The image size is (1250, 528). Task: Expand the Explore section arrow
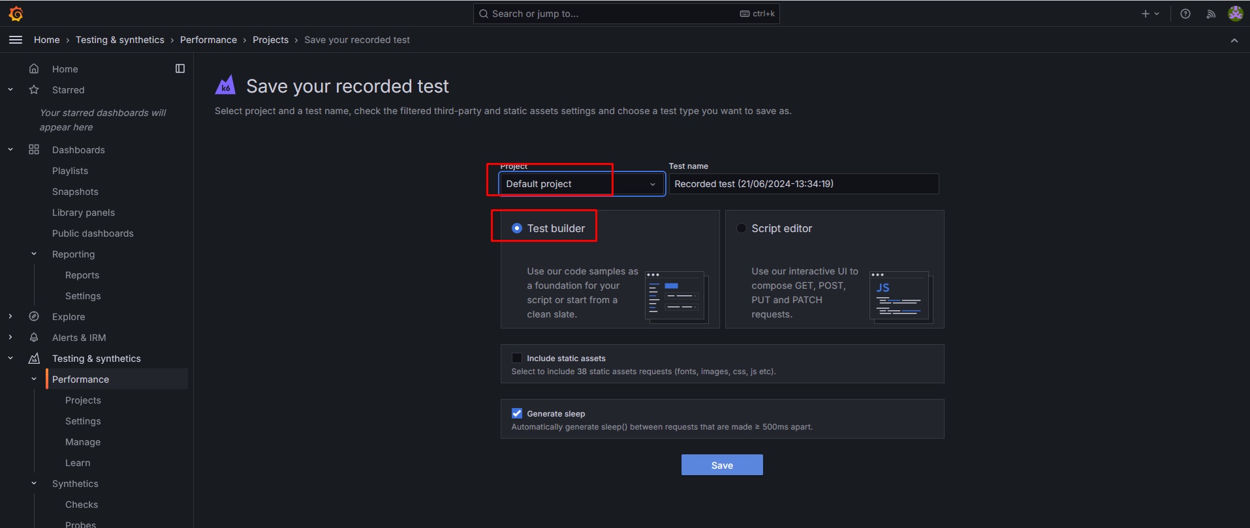[x=10, y=317]
